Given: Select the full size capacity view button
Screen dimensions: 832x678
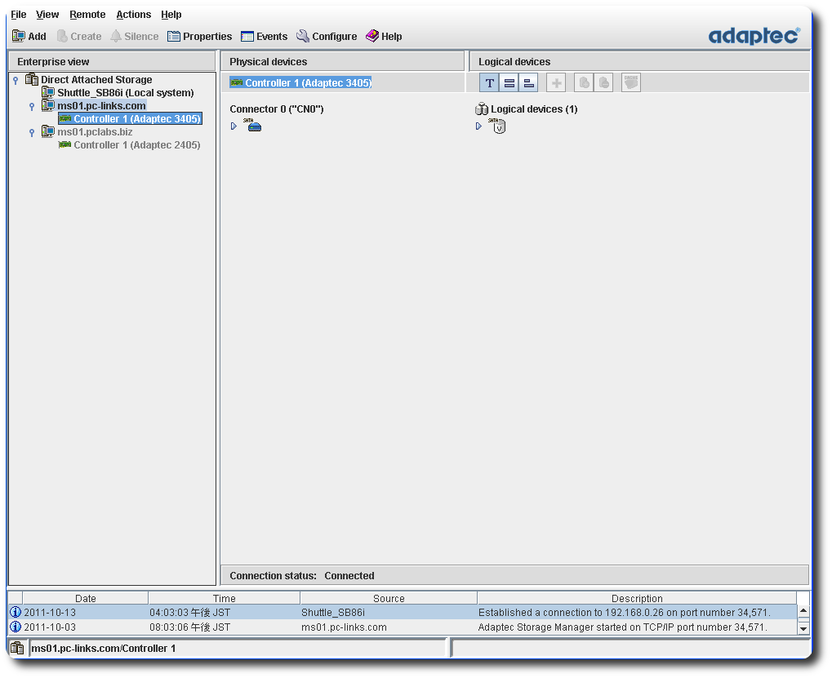Looking at the screenshot, I should click(509, 82).
